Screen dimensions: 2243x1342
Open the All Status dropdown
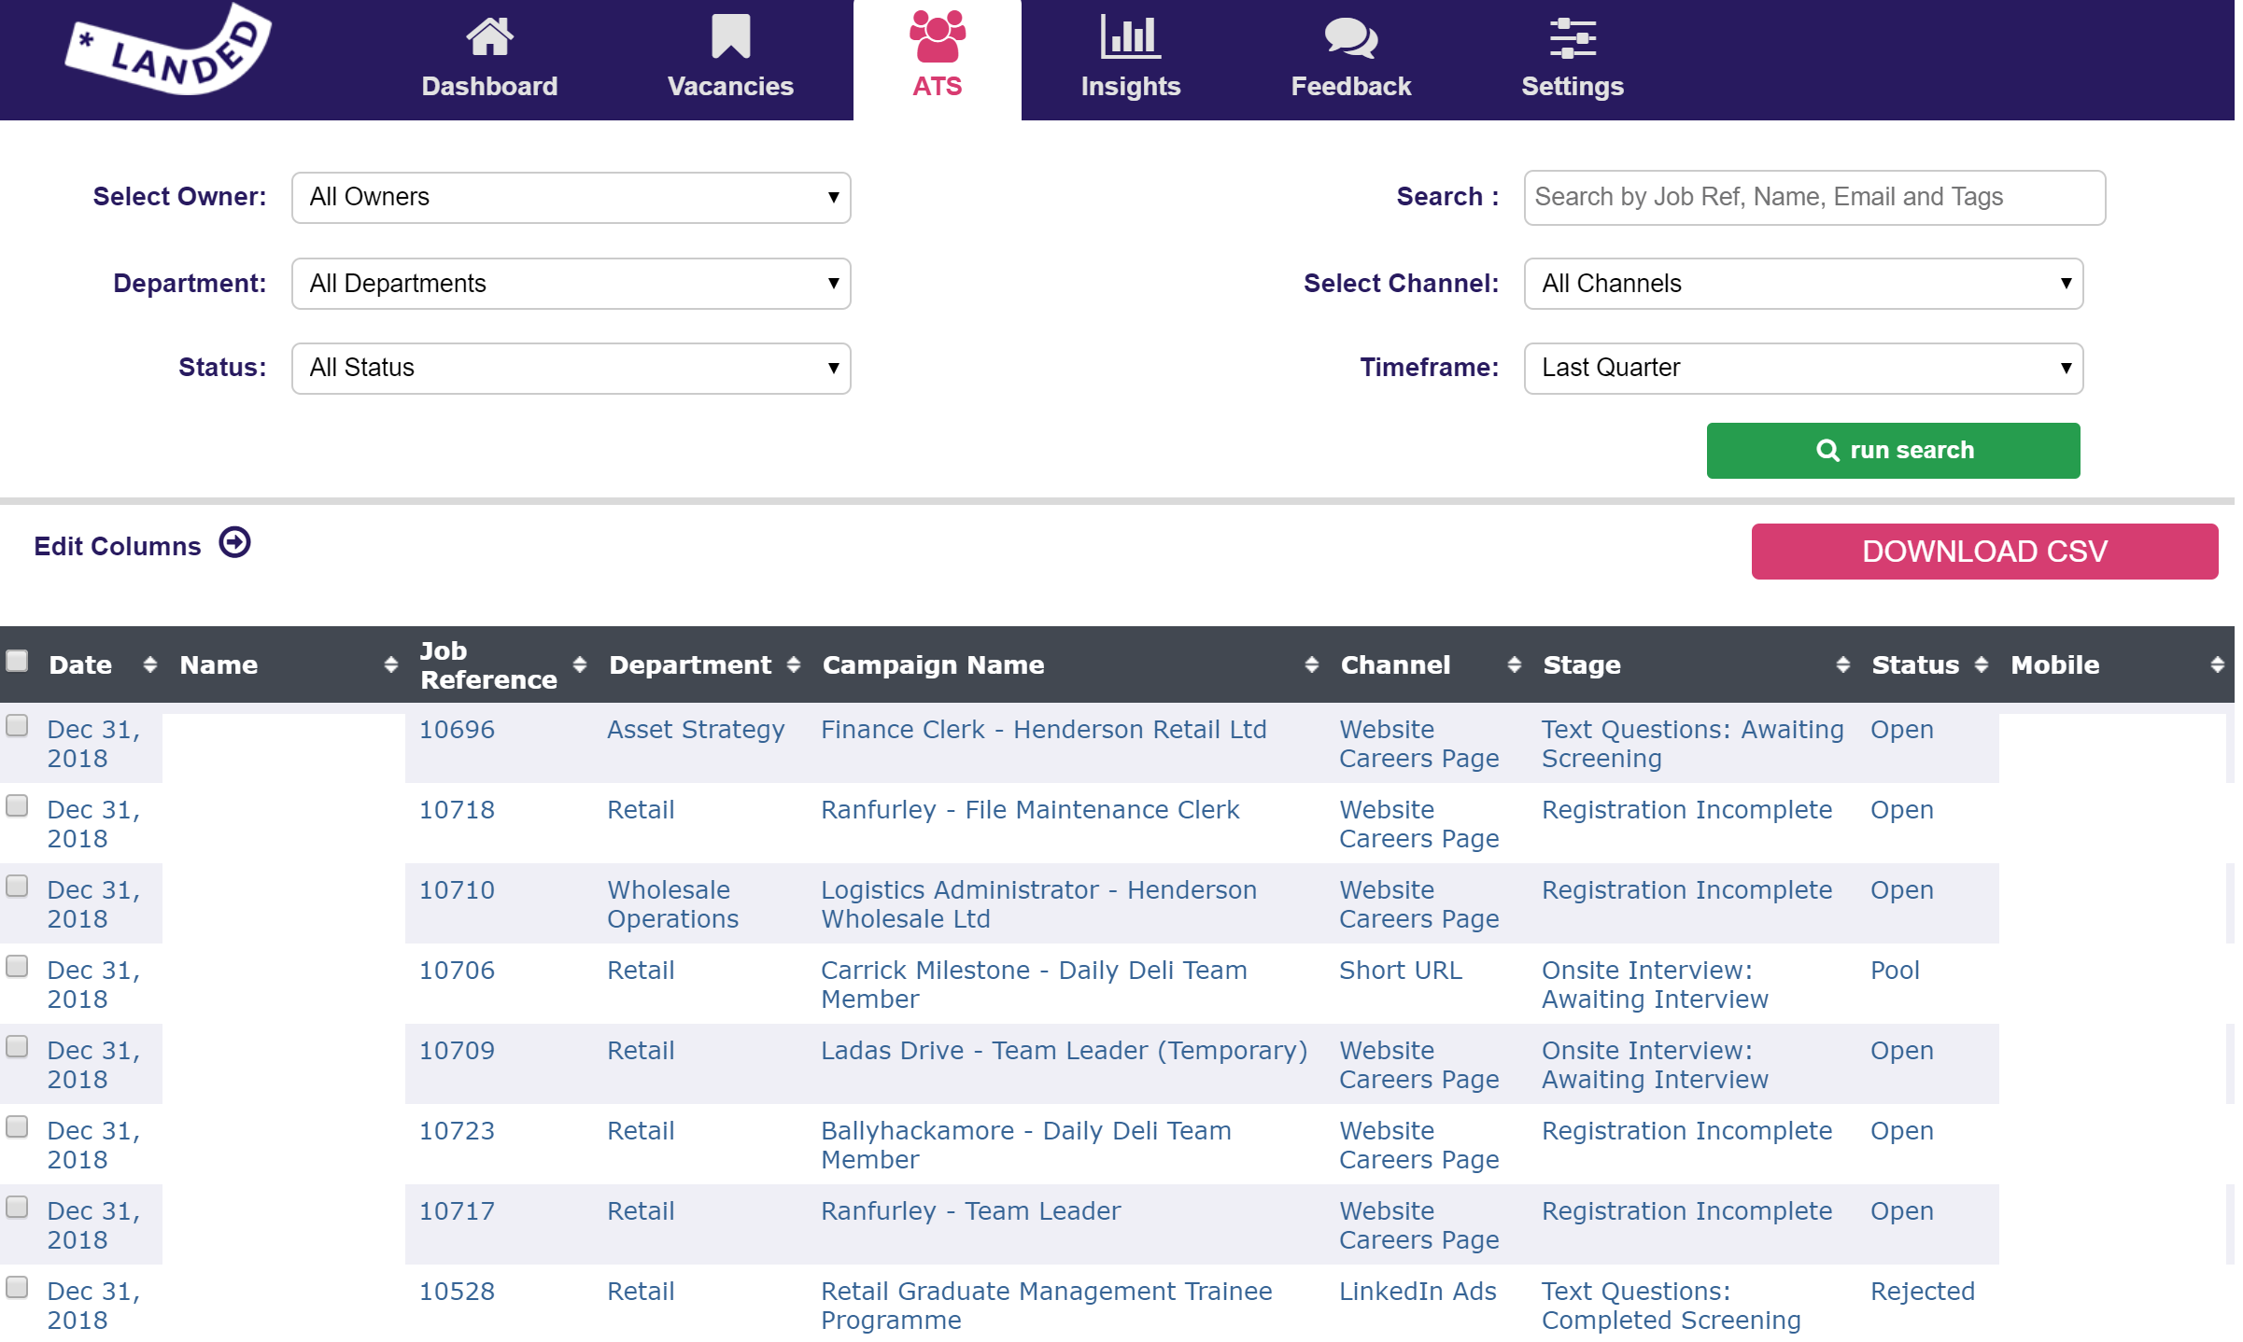coord(571,368)
